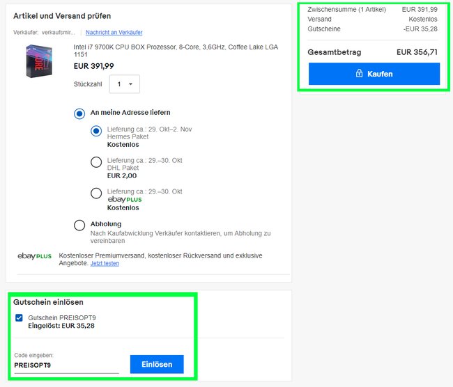Click the Gutscheine -EUR 35,28 value
Screen dimensions: 453x387
420,29
